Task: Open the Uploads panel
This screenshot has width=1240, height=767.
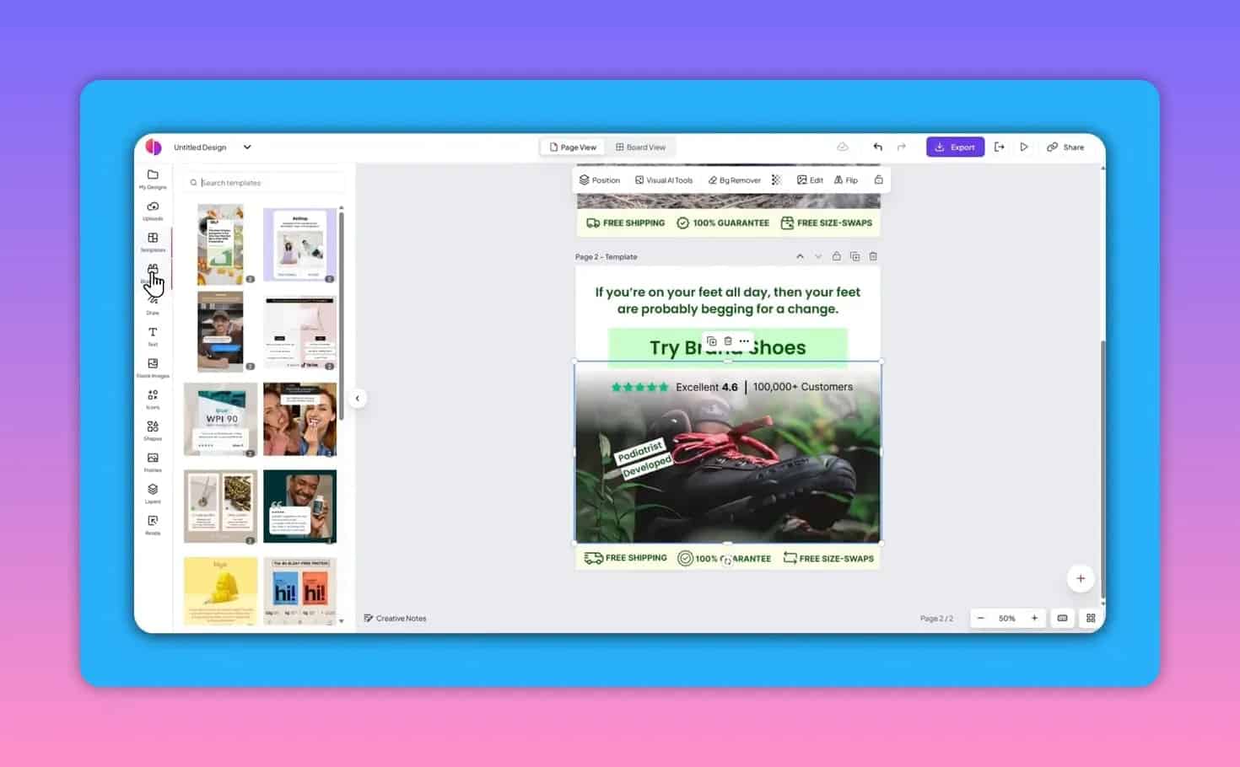Action: pos(153,210)
